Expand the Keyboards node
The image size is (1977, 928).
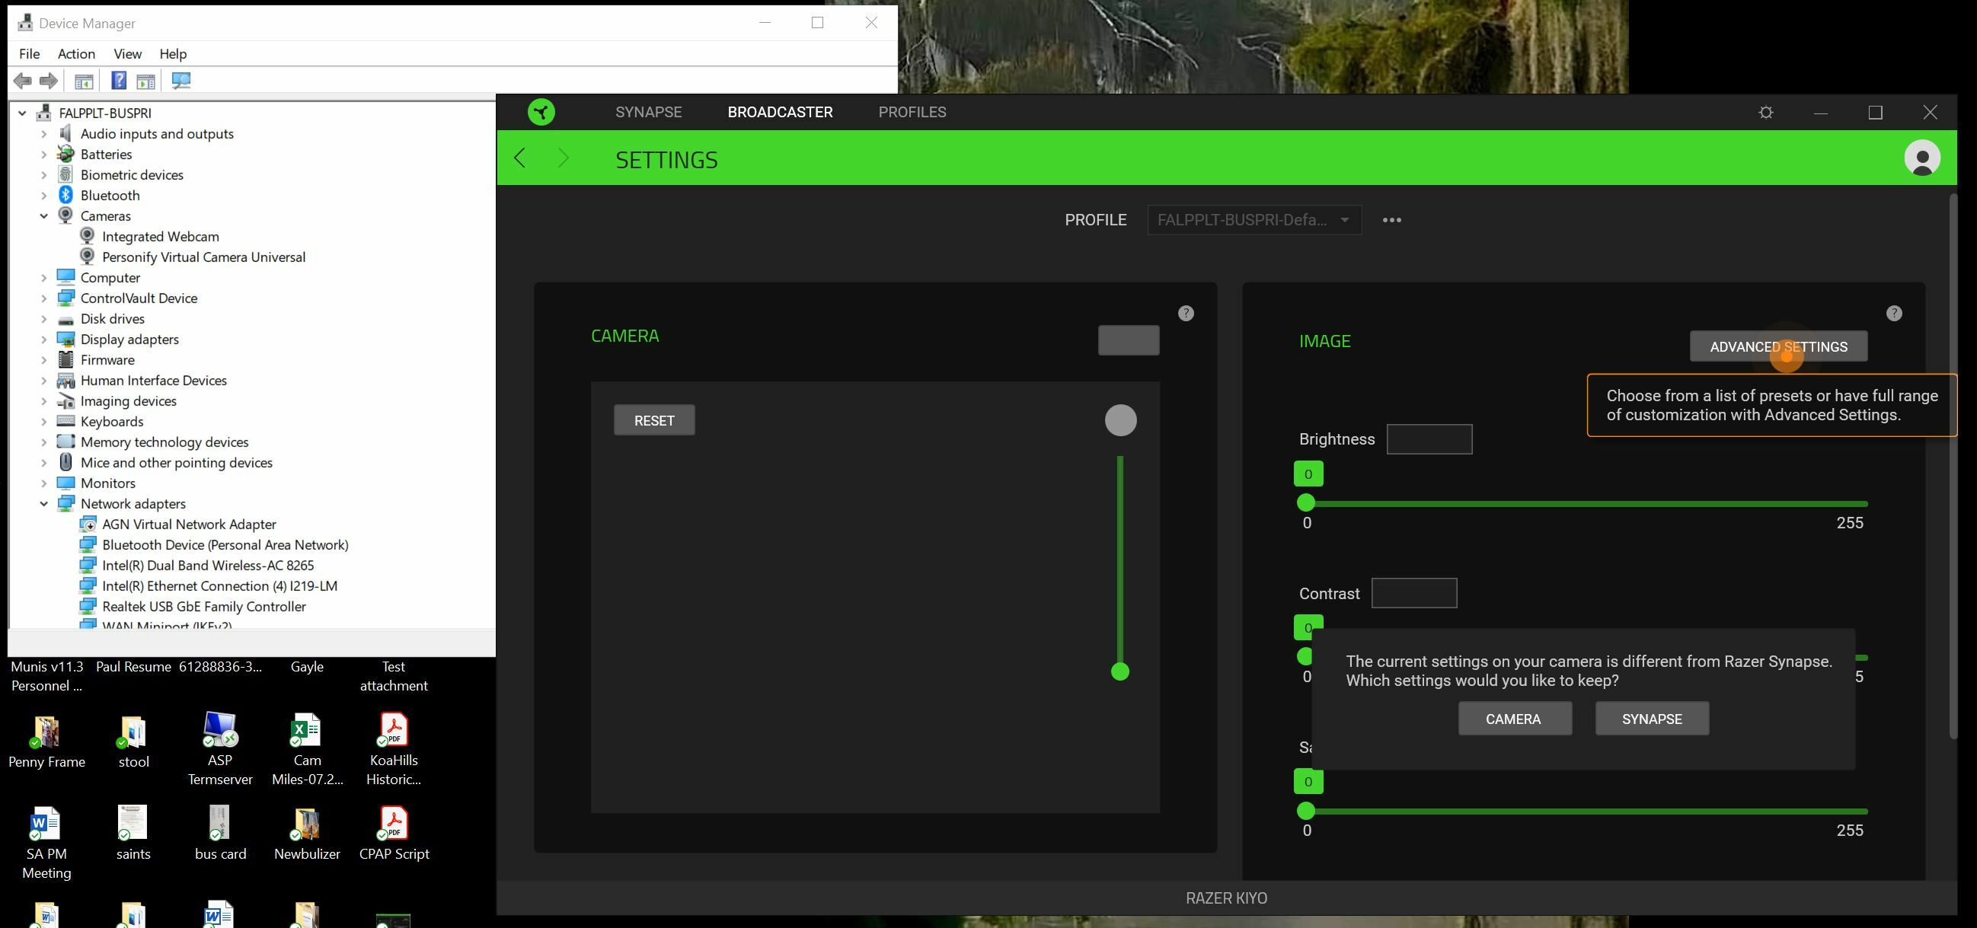43,421
